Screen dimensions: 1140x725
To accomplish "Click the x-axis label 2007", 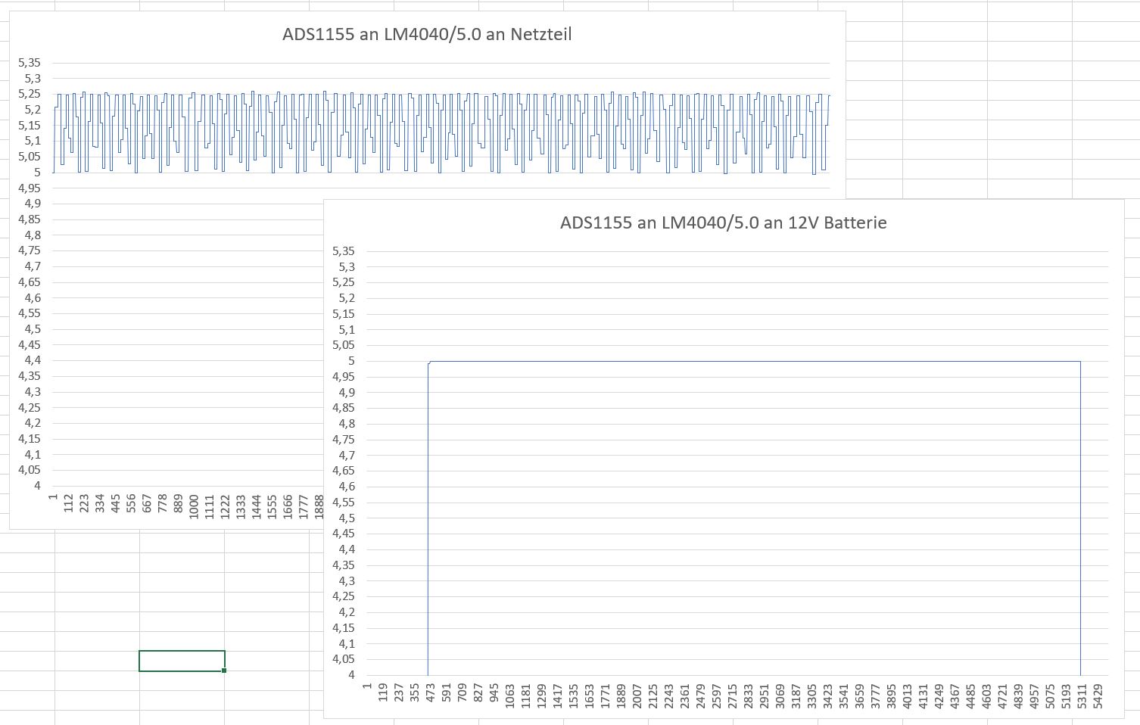I will (637, 696).
